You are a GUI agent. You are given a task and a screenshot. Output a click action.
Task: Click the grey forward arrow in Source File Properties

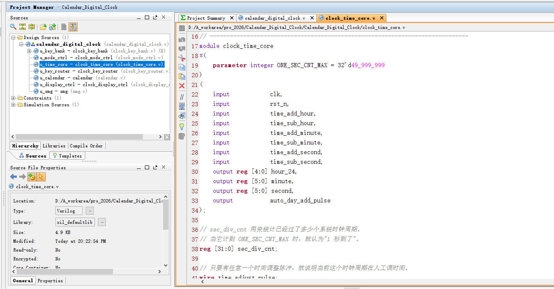click(x=22, y=177)
